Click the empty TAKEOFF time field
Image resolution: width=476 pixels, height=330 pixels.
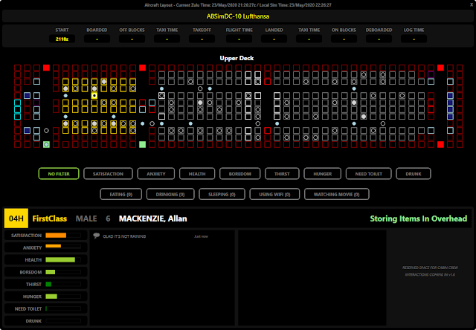pyautogui.click(x=202, y=39)
